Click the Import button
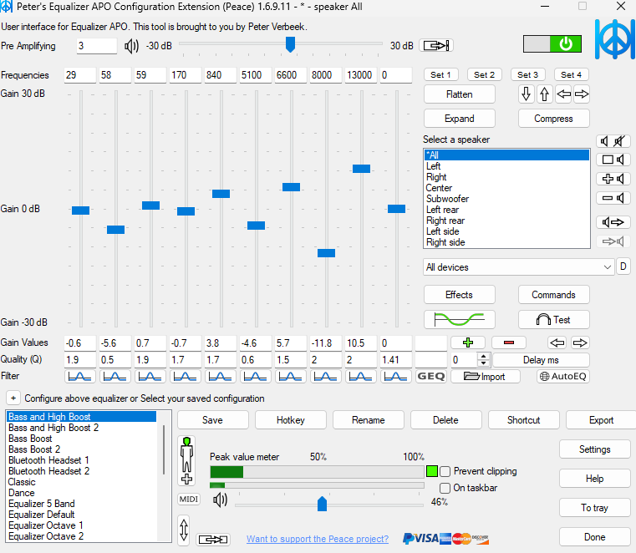The height and width of the screenshot is (553, 636). (486, 376)
